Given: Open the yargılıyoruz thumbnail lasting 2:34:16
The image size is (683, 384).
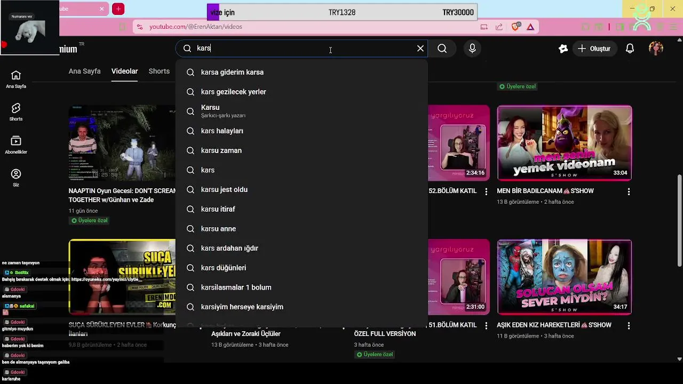Looking at the screenshot, I should pos(459,143).
